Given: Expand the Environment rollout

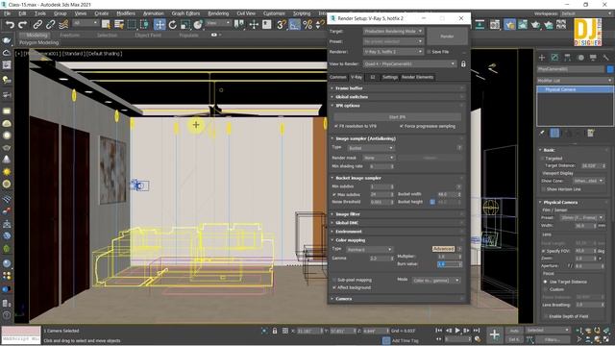Looking at the screenshot, I should [398, 232].
